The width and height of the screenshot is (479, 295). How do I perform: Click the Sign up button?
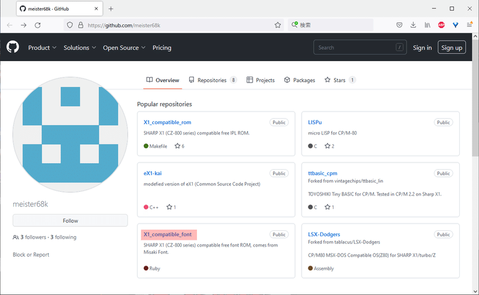pyautogui.click(x=451, y=47)
